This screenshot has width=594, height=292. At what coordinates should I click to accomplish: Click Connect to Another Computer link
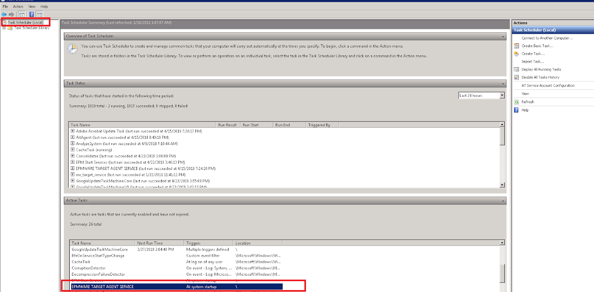tap(547, 38)
